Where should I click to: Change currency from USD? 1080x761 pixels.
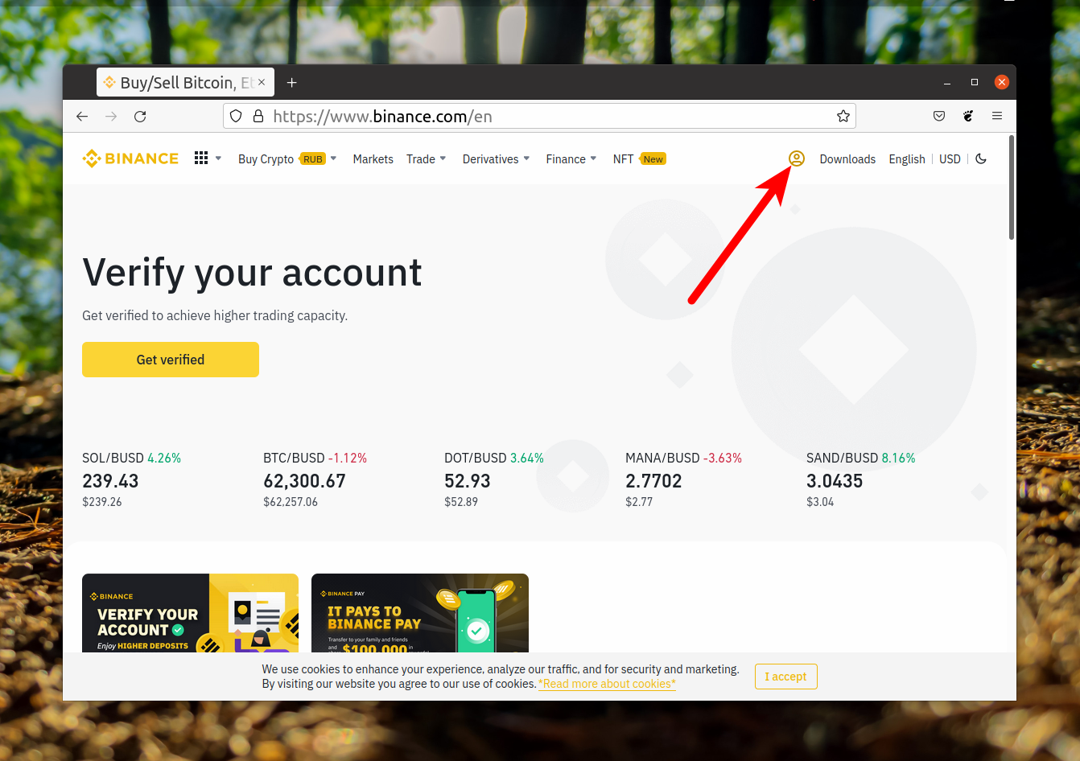pos(950,158)
